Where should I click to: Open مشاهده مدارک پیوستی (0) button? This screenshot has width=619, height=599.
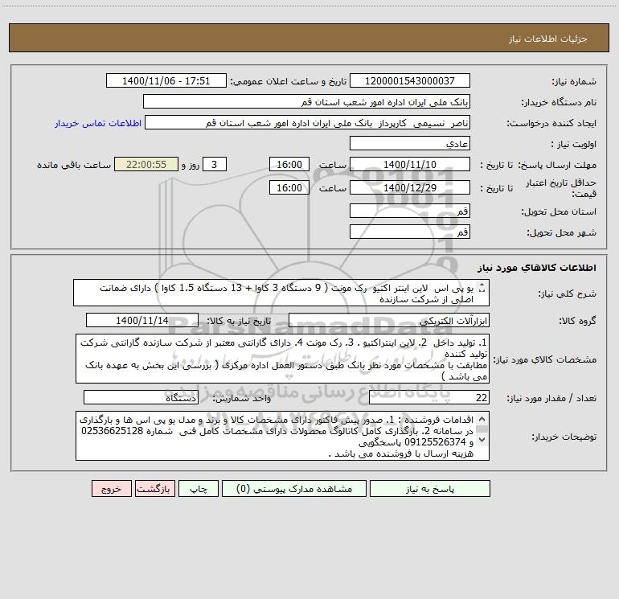click(294, 488)
